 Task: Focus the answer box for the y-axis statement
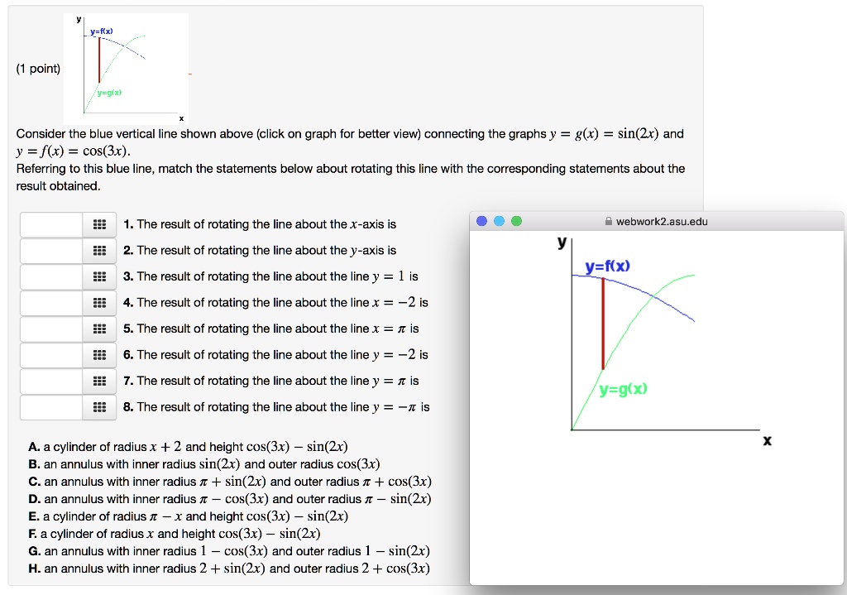tap(51, 251)
